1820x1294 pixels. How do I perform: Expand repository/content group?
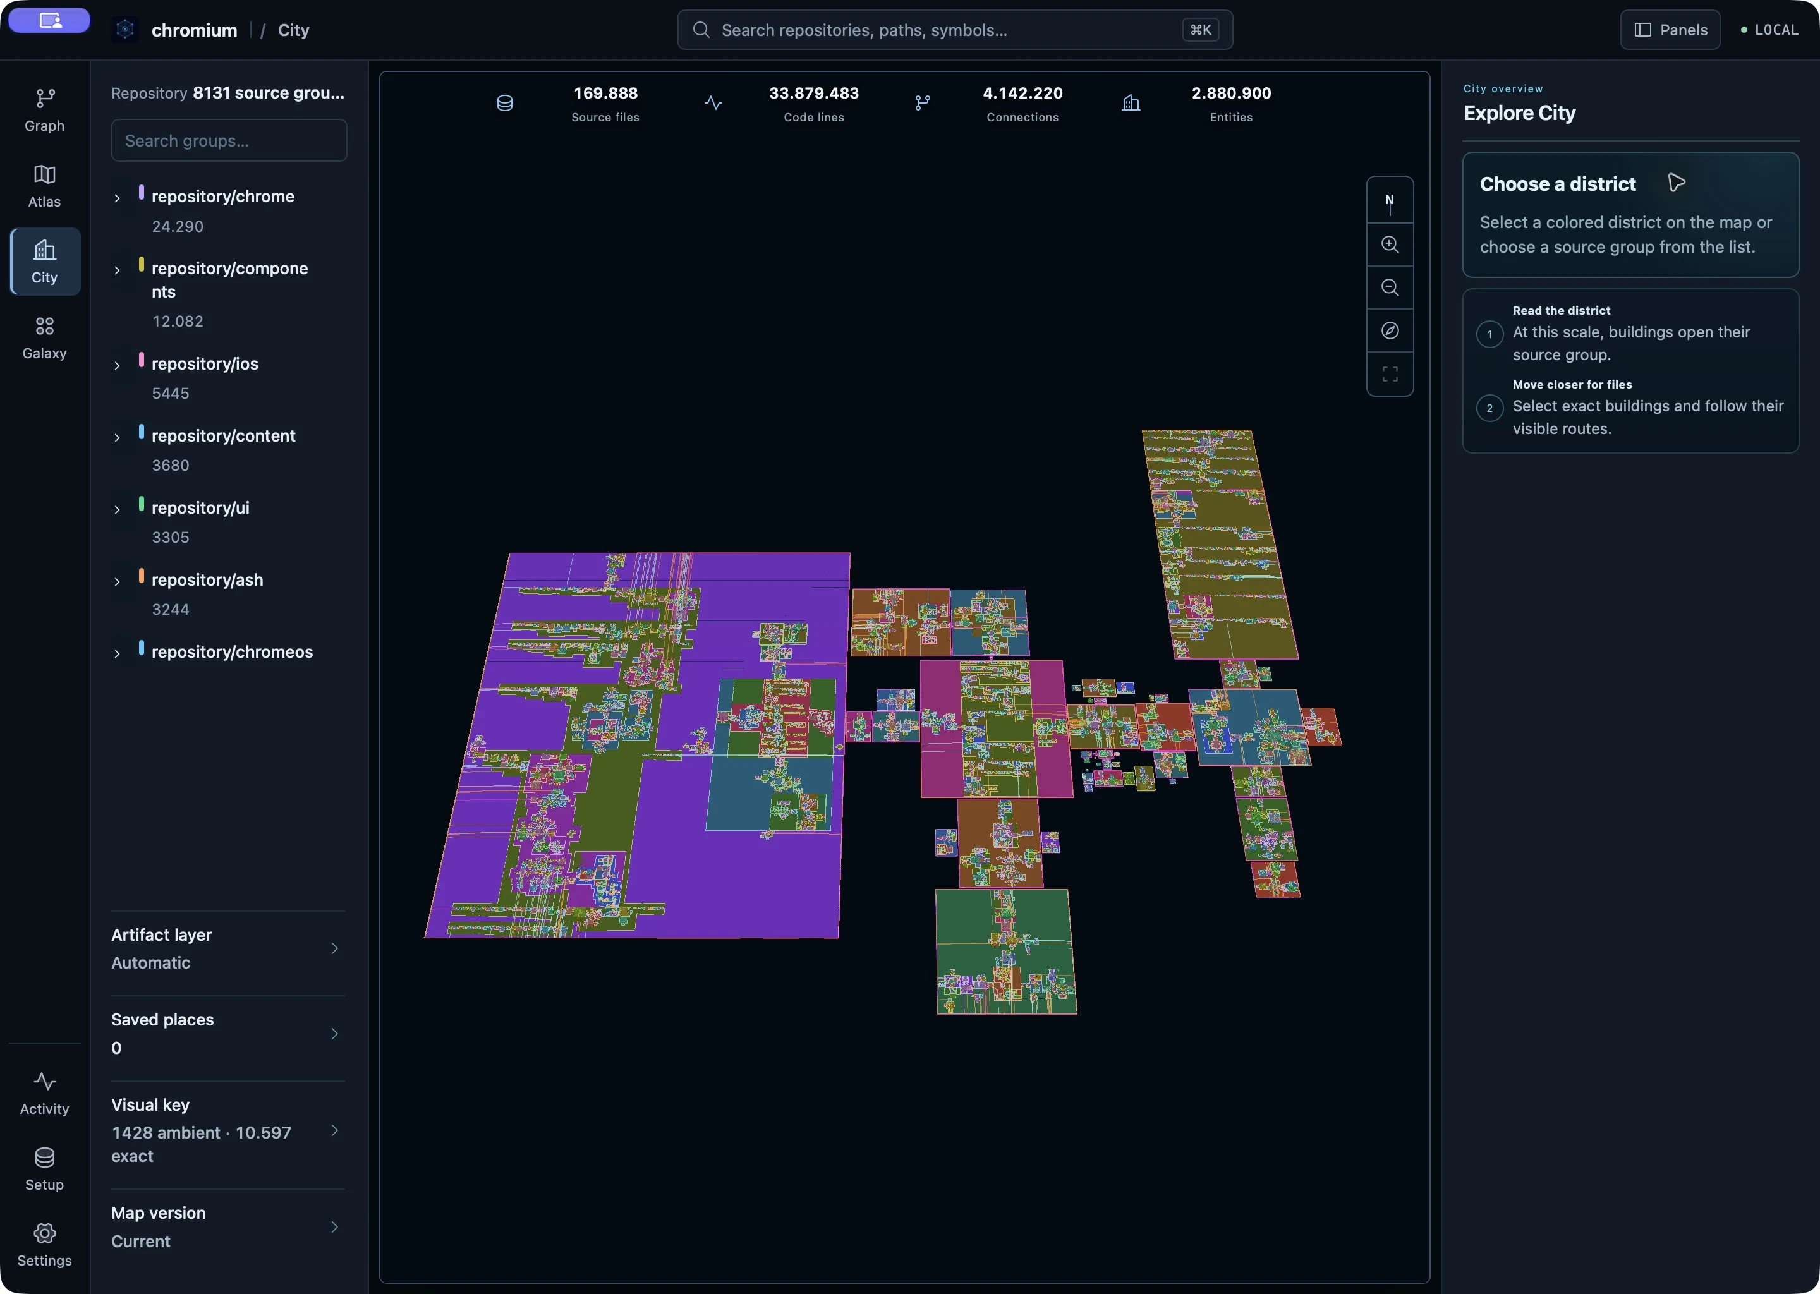(117, 437)
